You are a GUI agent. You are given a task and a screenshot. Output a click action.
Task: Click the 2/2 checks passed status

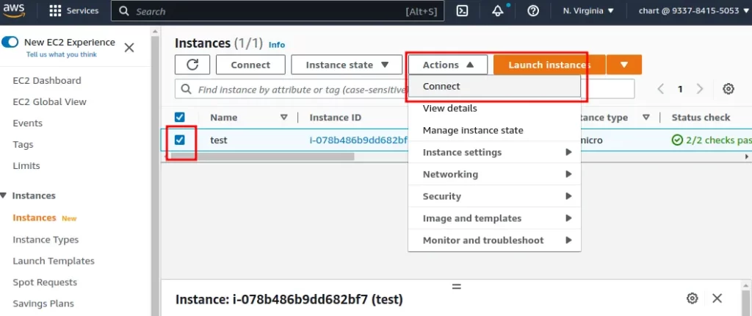[x=711, y=140]
